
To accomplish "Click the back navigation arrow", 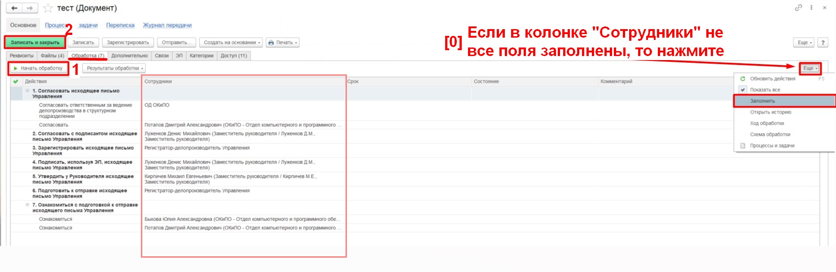I will [14, 9].
